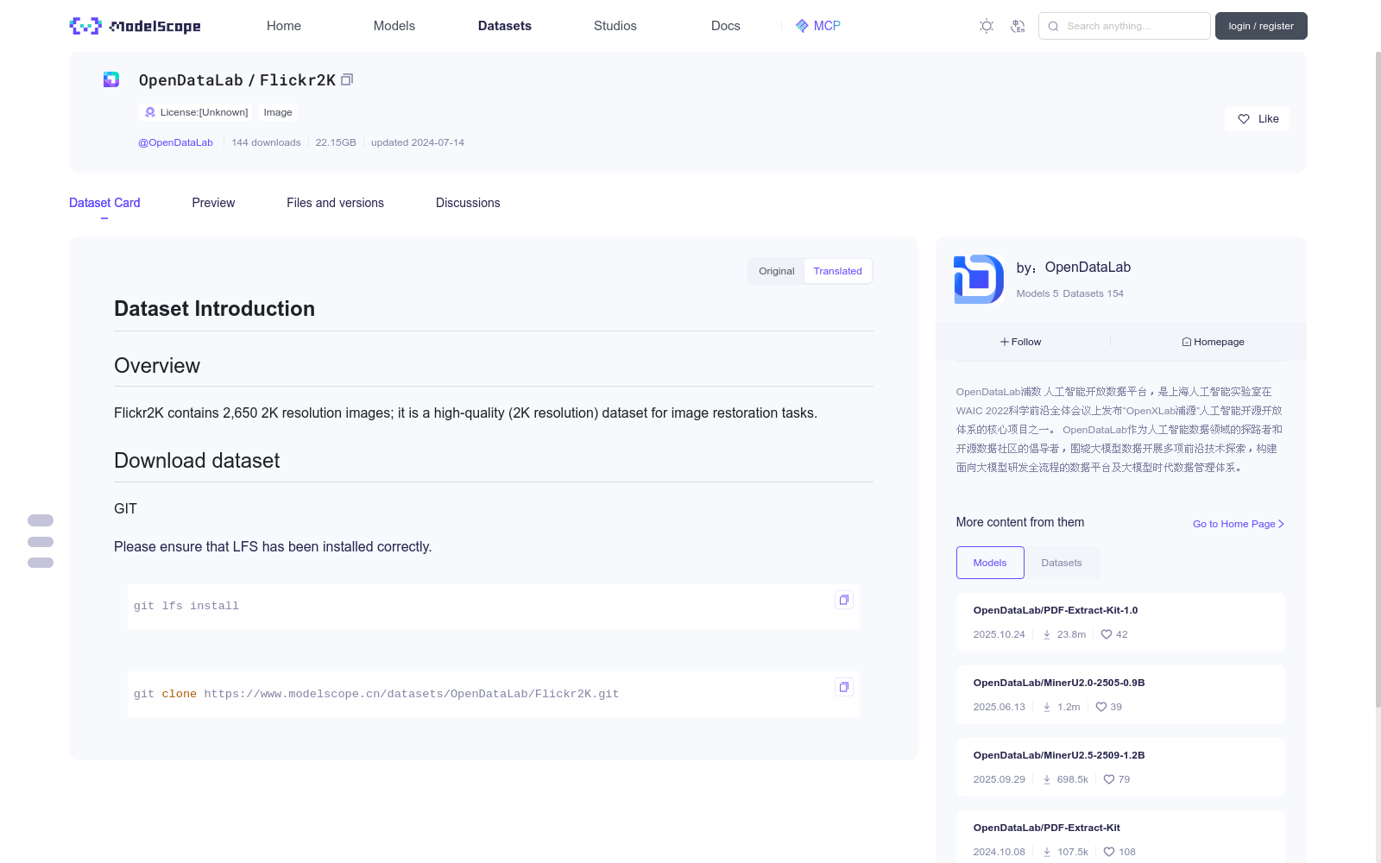Select Datasets under More content
The image size is (1381, 863).
click(1062, 563)
